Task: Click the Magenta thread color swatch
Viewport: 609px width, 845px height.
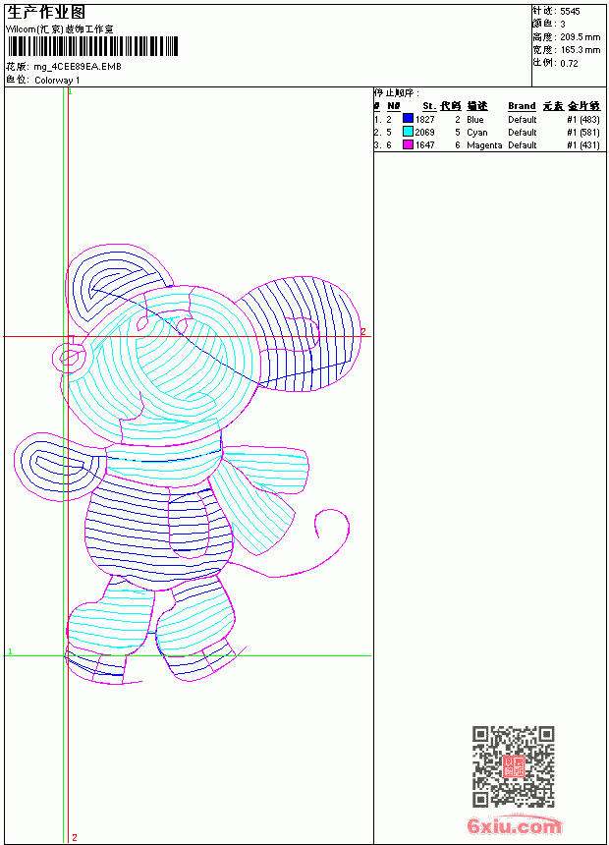Action: pos(408,144)
